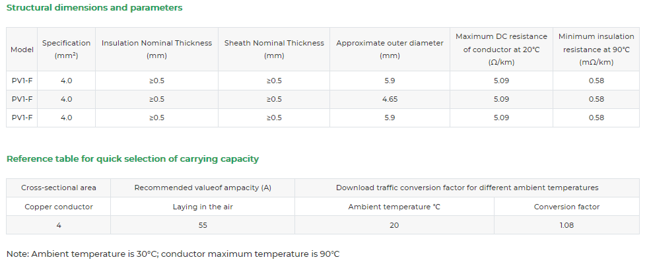The height and width of the screenshot is (278, 651).
Task: Click the Specification (mm²) column header
Action: (67, 50)
